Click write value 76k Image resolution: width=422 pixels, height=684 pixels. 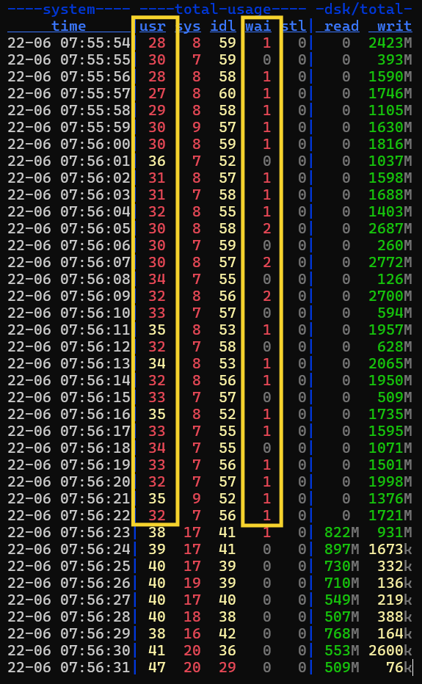tap(399, 667)
